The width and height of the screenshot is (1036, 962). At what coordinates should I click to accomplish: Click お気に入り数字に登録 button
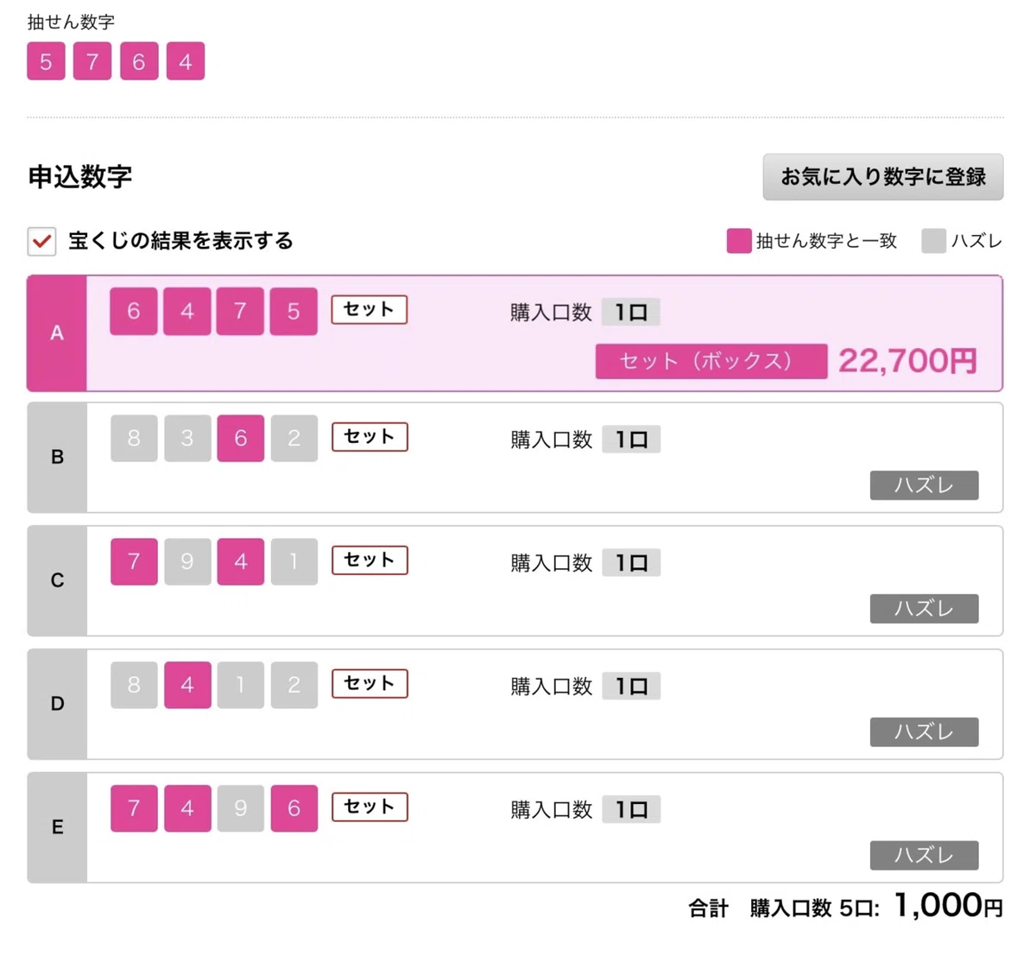[882, 177]
